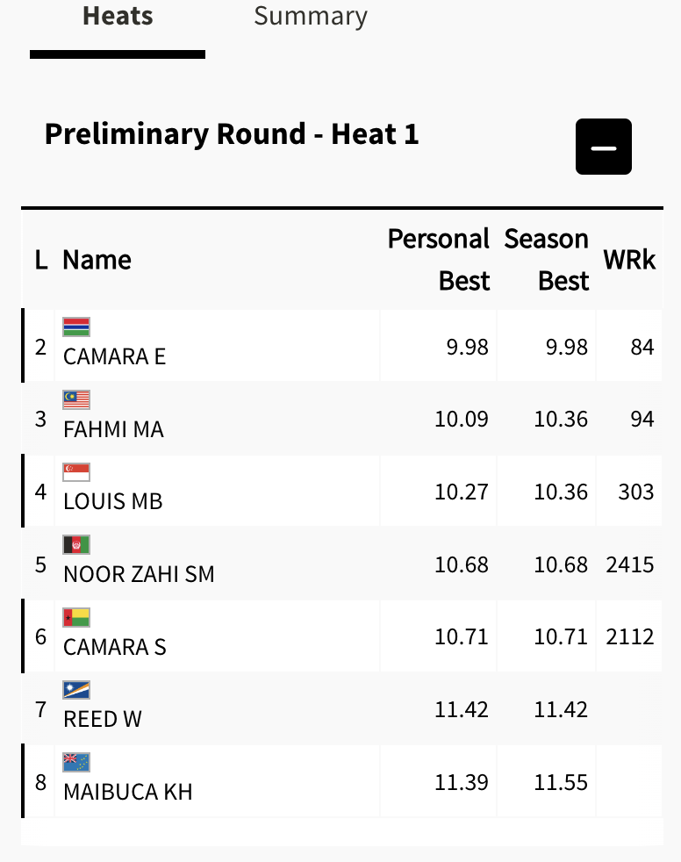The width and height of the screenshot is (681, 862).
Task: Open athlete FAHMI MA's name link
Action: pyautogui.click(x=113, y=430)
